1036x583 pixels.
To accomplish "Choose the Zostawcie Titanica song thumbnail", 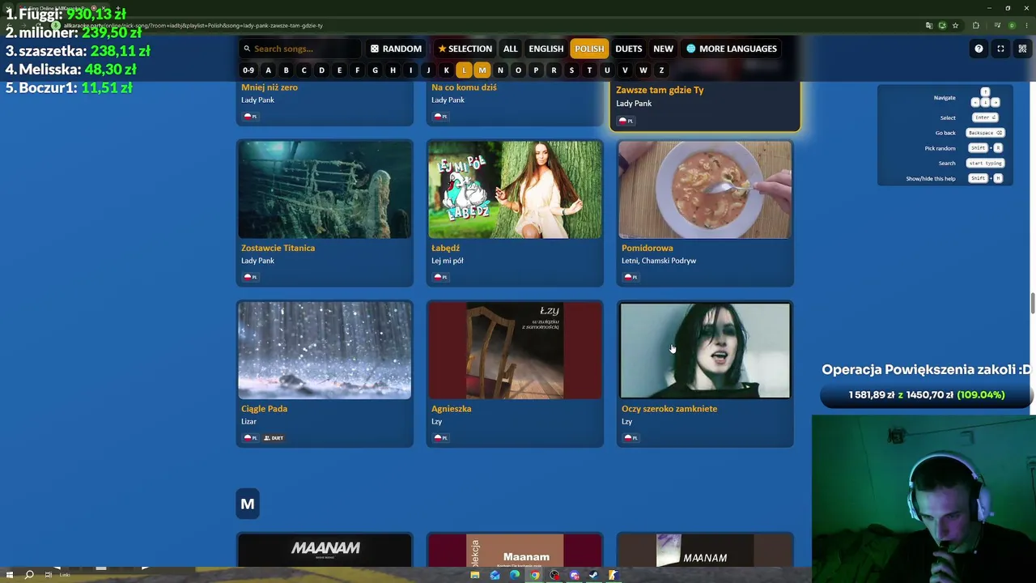I will point(325,190).
